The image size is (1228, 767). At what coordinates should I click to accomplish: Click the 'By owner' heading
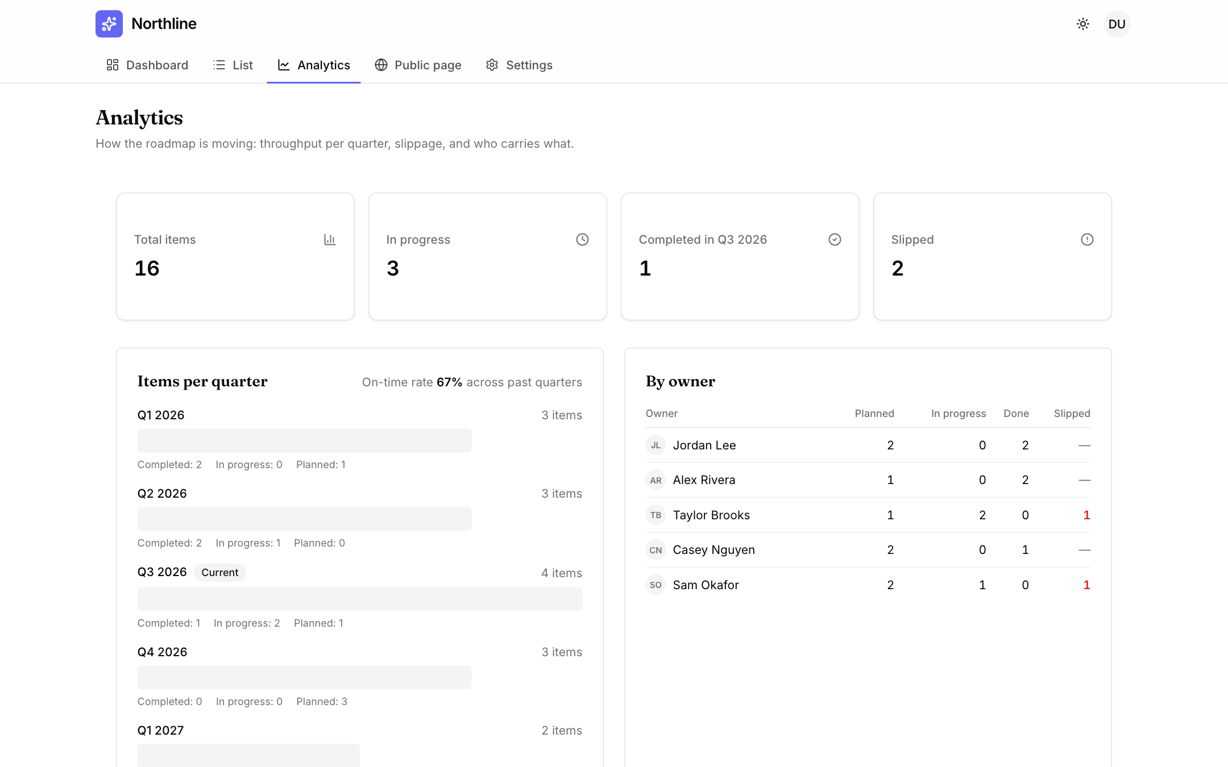681,381
